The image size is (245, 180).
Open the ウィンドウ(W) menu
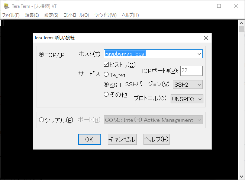click(106, 15)
